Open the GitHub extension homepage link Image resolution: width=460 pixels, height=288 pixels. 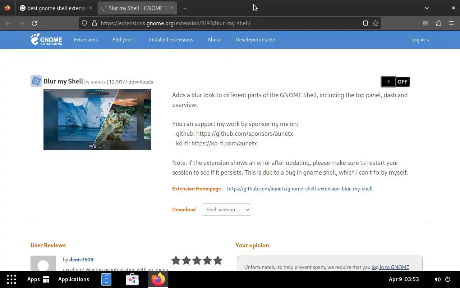tap(300, 189)
